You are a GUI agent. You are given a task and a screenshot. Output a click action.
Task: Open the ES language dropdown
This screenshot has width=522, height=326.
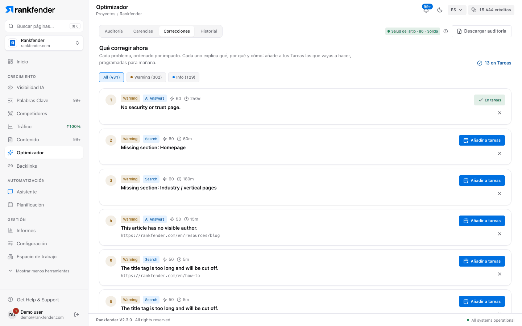[x=456, y=10]
